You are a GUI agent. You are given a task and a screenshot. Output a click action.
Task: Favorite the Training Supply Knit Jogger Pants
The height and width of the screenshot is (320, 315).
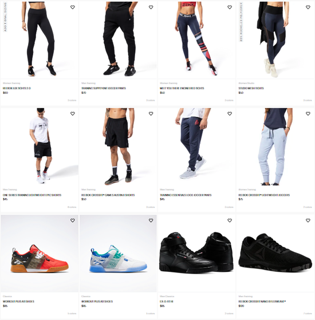151,7
